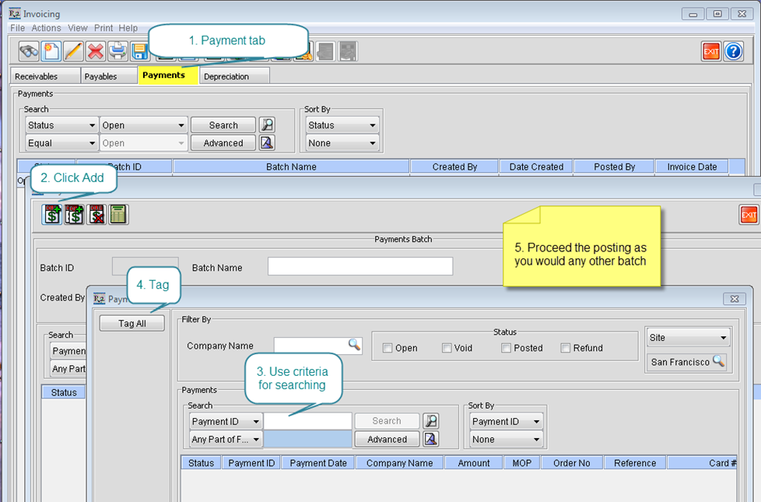Click the Batch Name input field
761x502 pixels.
coord(359,267)
